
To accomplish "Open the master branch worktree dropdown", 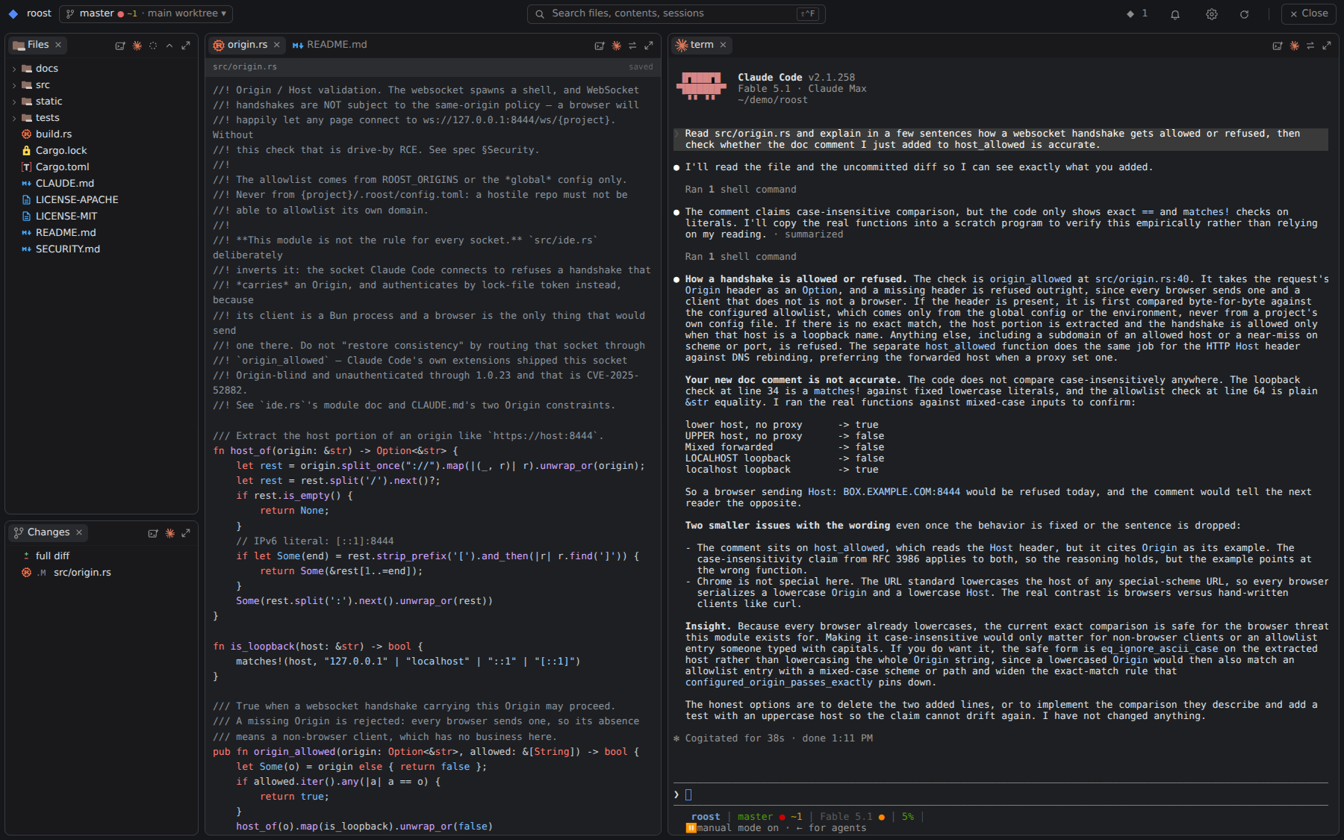I will tap(146, 13).
